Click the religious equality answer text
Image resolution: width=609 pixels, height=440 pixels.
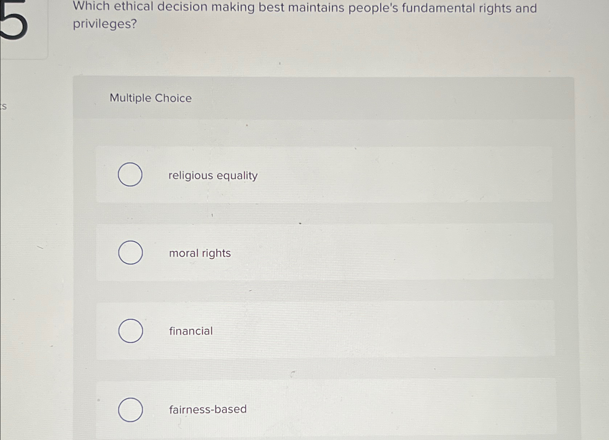pyautogui.click(x=213, y=175)
